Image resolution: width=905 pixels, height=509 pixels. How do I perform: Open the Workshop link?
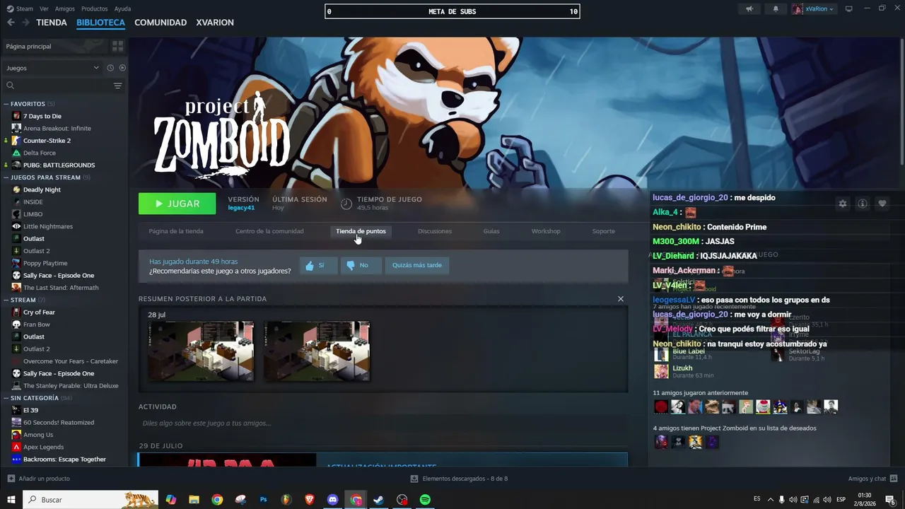[x=546, y=231]
